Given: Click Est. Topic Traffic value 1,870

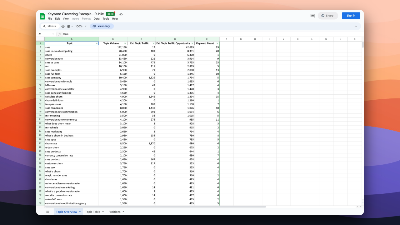Looking at the screenshot, I should point(141,143).
